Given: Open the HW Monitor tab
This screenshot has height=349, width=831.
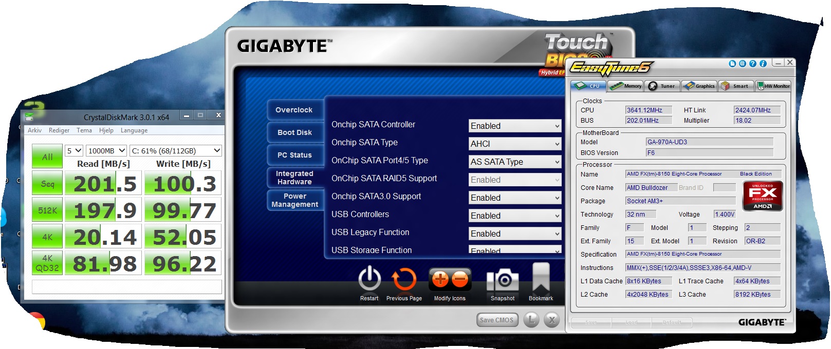Looking at the screenshot, I should pyautogui.click(x=773, y=86).
